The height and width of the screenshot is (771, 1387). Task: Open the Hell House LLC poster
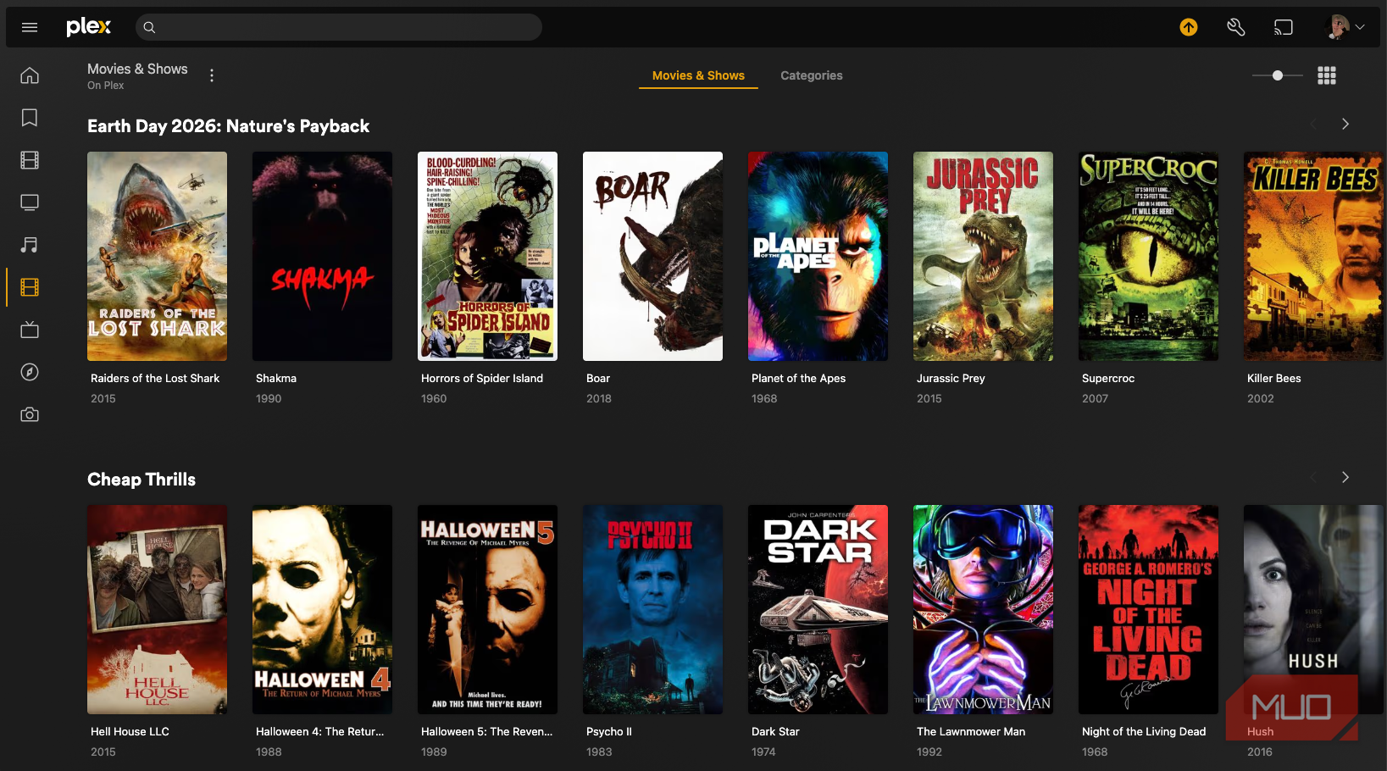coord(157,609)
